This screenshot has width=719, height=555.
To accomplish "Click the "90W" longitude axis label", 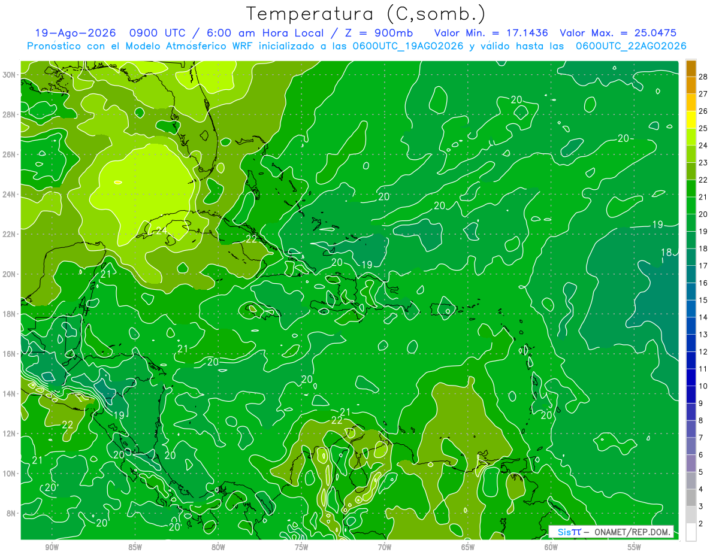I will point(52,547).
